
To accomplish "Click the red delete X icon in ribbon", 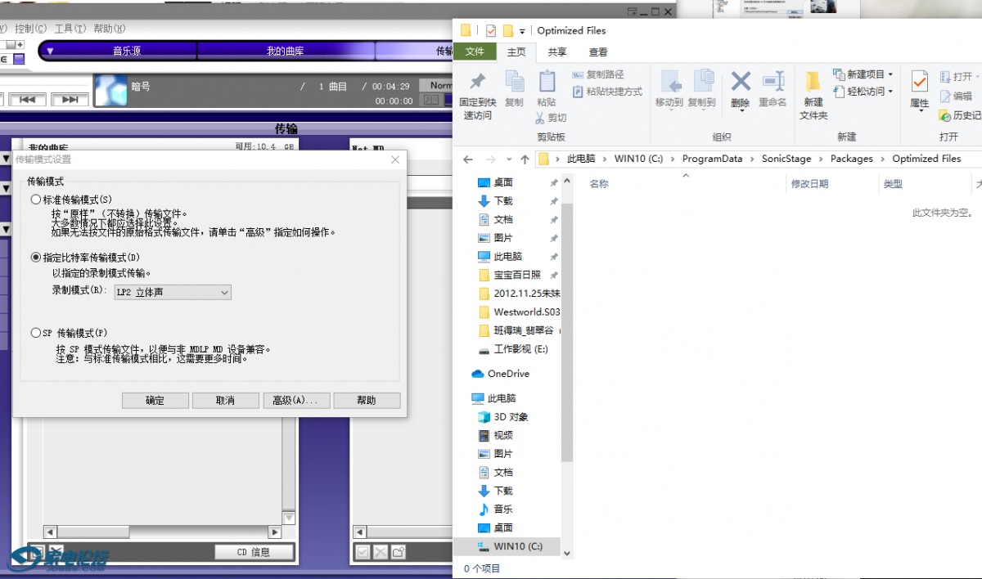I will (741, 82).
